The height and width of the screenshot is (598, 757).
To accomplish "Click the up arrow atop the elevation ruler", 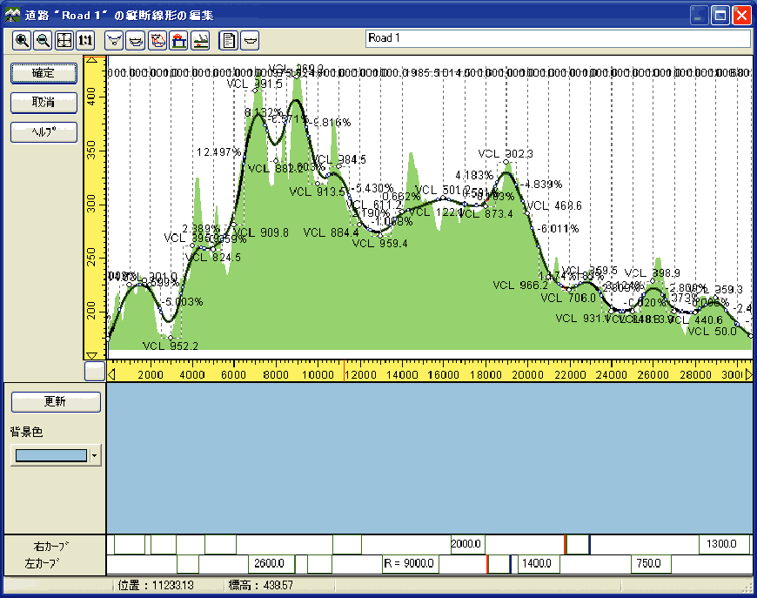I will point(91,60).
